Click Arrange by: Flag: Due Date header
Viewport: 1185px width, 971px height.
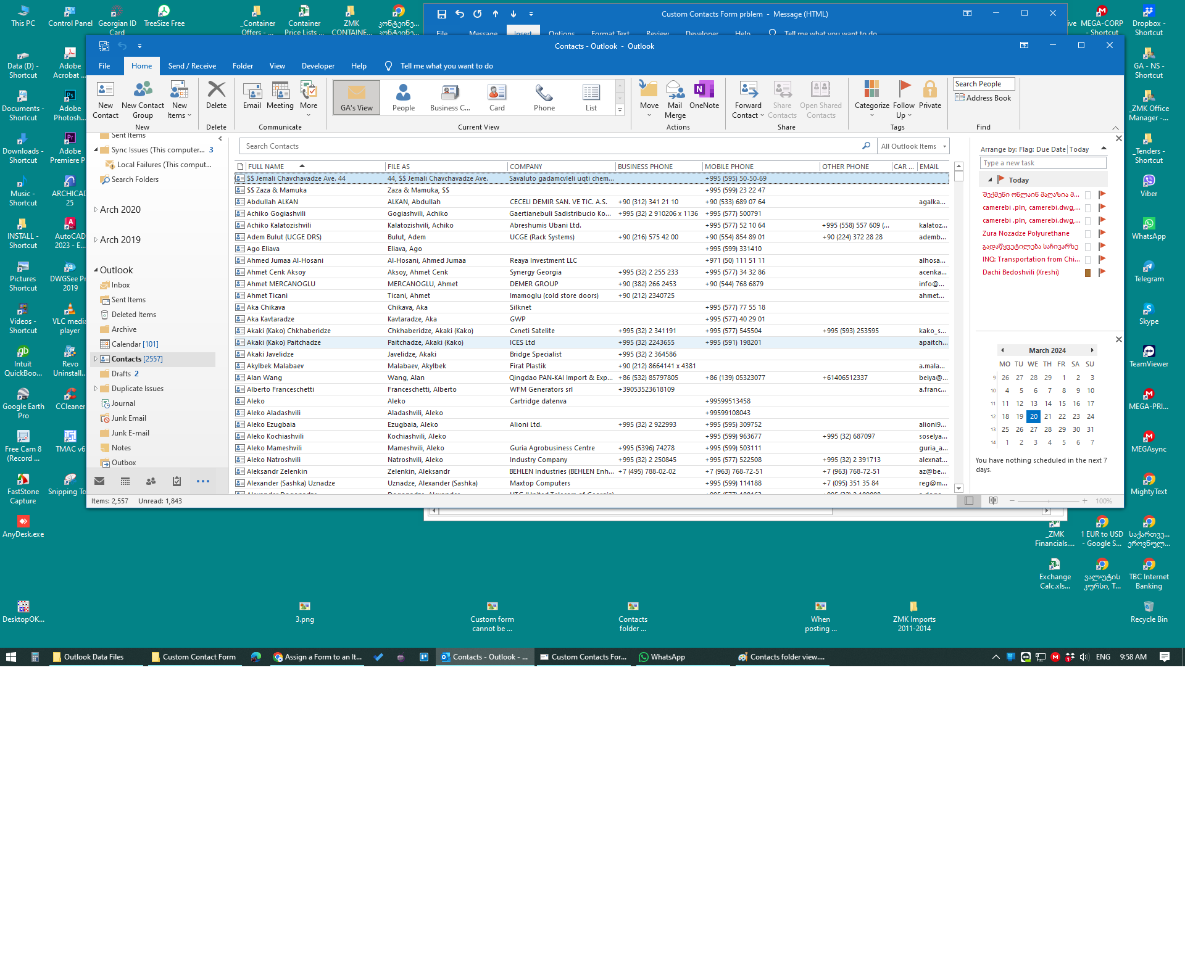(x=1023, y=149)
